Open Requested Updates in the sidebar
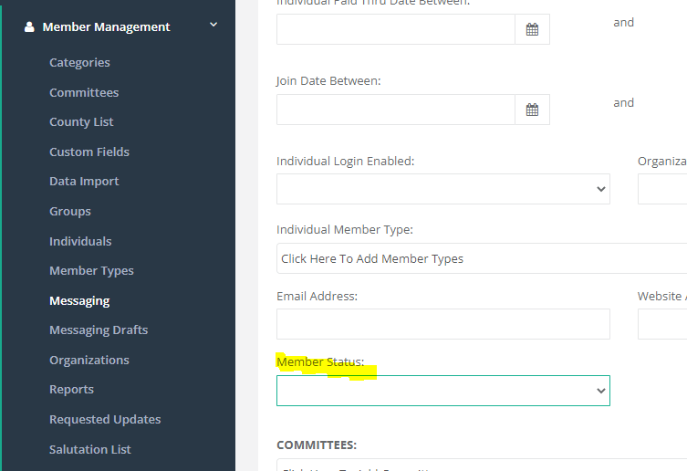The height and width of the screenshot is (471, 687). [105, 419]
